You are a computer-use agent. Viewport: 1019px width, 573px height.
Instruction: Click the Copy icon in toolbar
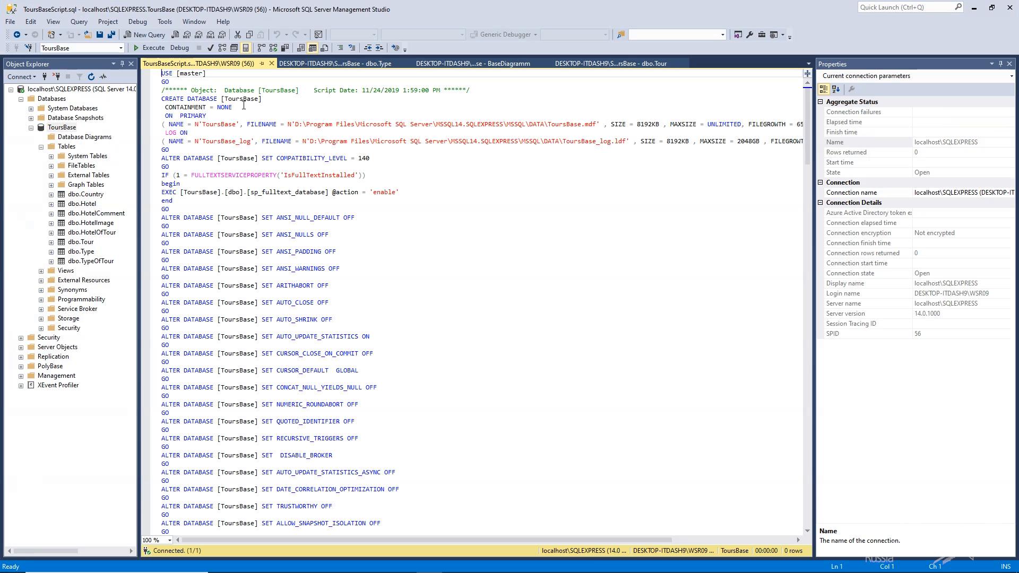[249, 34]
